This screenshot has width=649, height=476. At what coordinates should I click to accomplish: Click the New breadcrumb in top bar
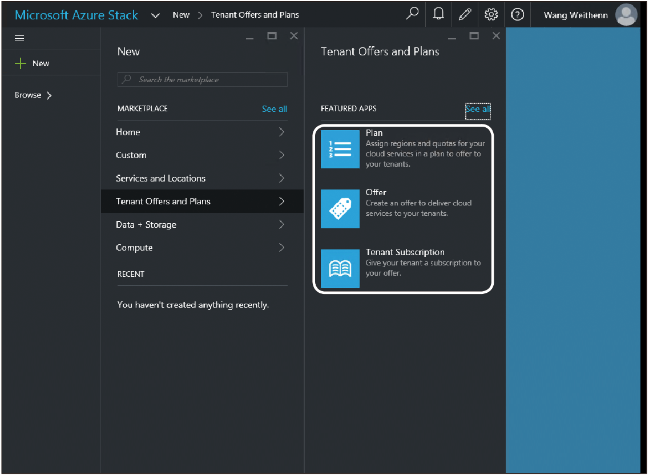pos(181,15)
